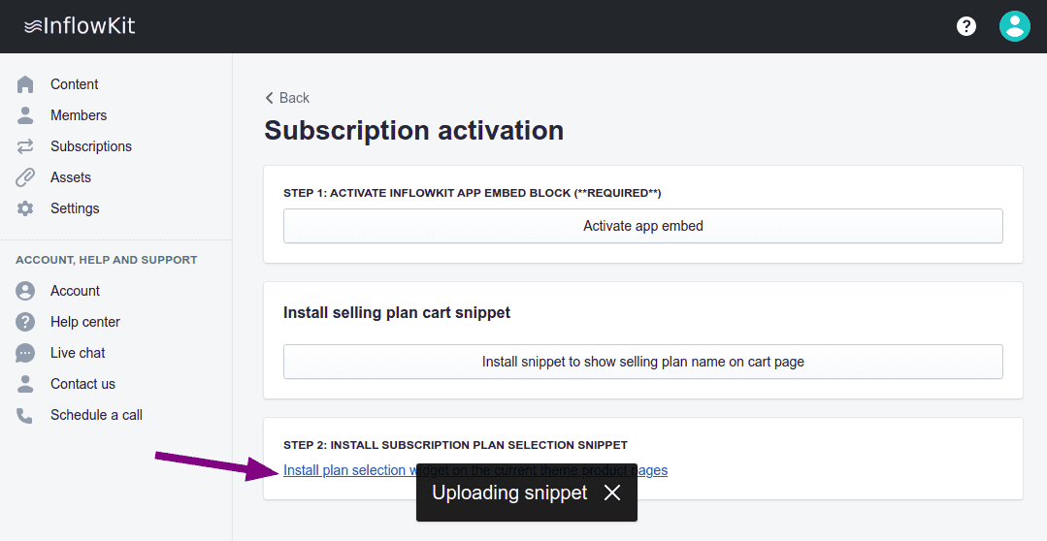Go back using the Back link

point(287,98)
